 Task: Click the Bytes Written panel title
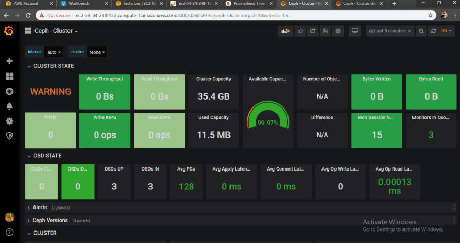[x=377, y=79]
